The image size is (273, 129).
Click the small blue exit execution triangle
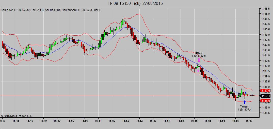click(x=246, y=93)
